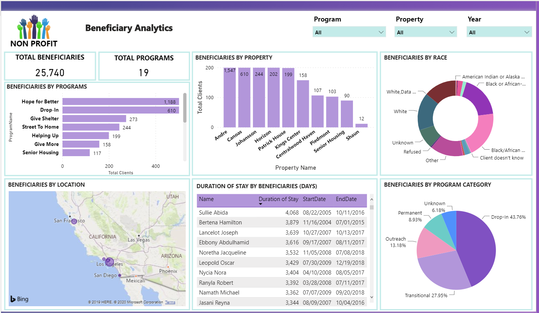Select the Shaun property column

point(362,126)
